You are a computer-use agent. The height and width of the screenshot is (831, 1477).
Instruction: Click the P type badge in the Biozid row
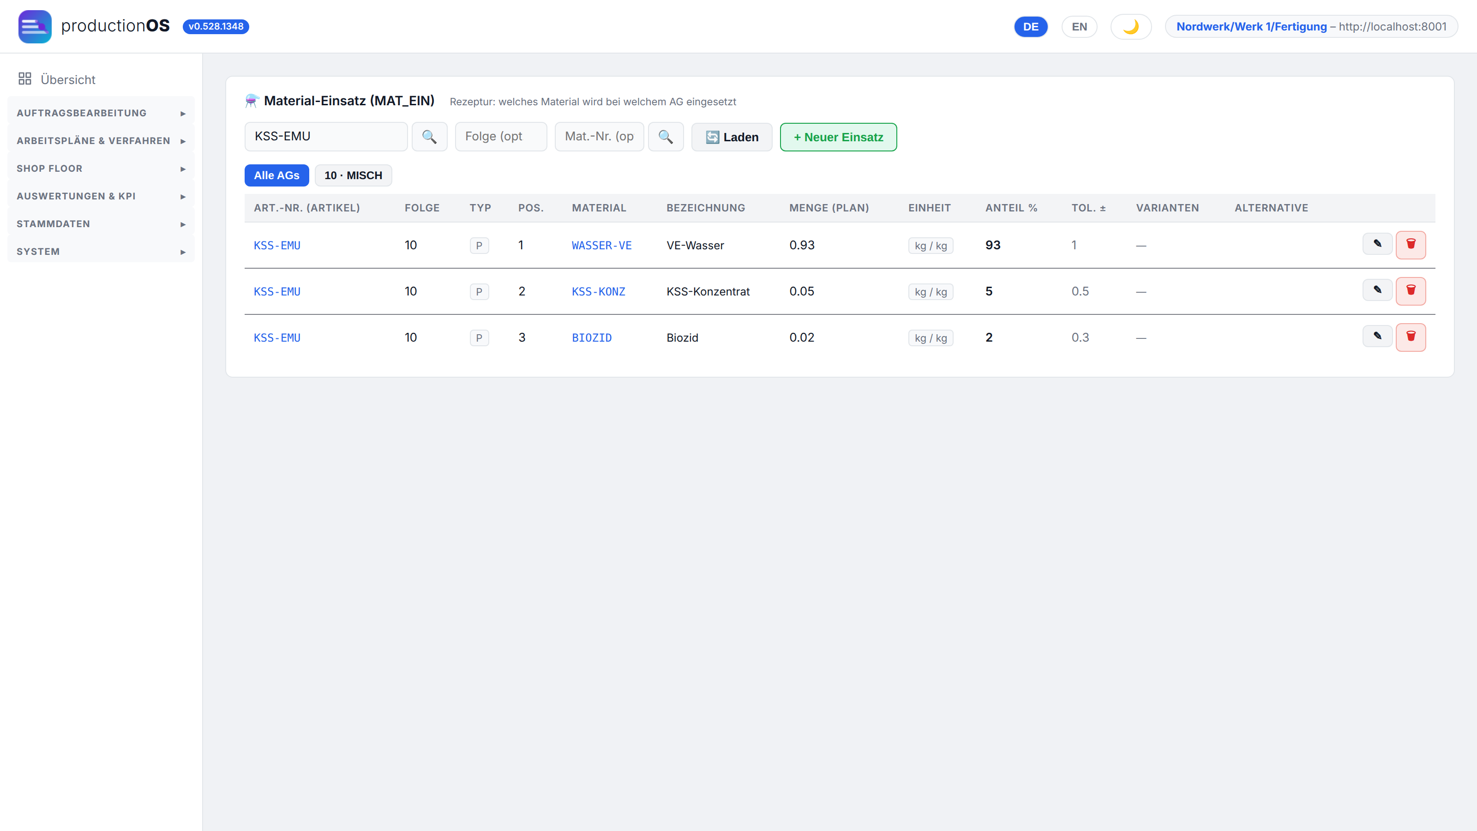coord(479,338)
